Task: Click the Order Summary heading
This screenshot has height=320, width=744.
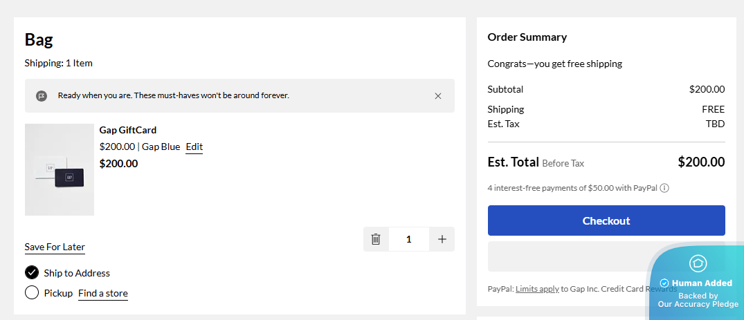Action: [x=527, y=37]
